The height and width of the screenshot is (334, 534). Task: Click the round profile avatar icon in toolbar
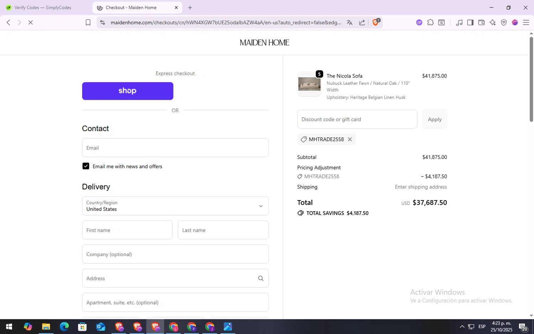[515, 22]
